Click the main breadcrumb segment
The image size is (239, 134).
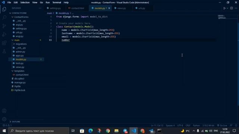[49, 13]
